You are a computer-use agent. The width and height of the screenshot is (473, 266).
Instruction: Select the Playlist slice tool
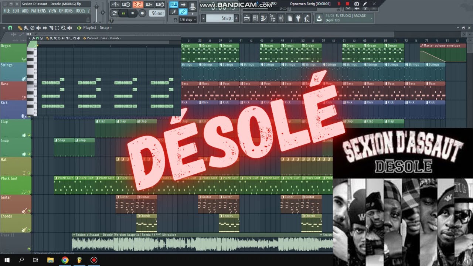51,28
